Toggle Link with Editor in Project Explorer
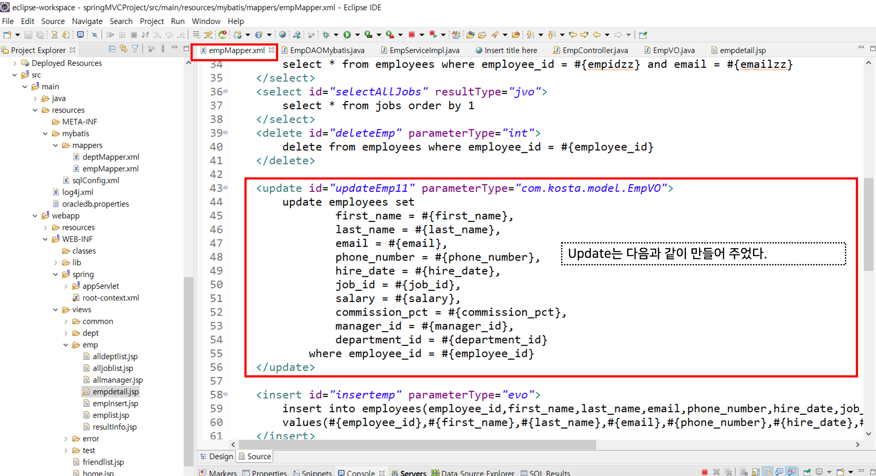 124,49
